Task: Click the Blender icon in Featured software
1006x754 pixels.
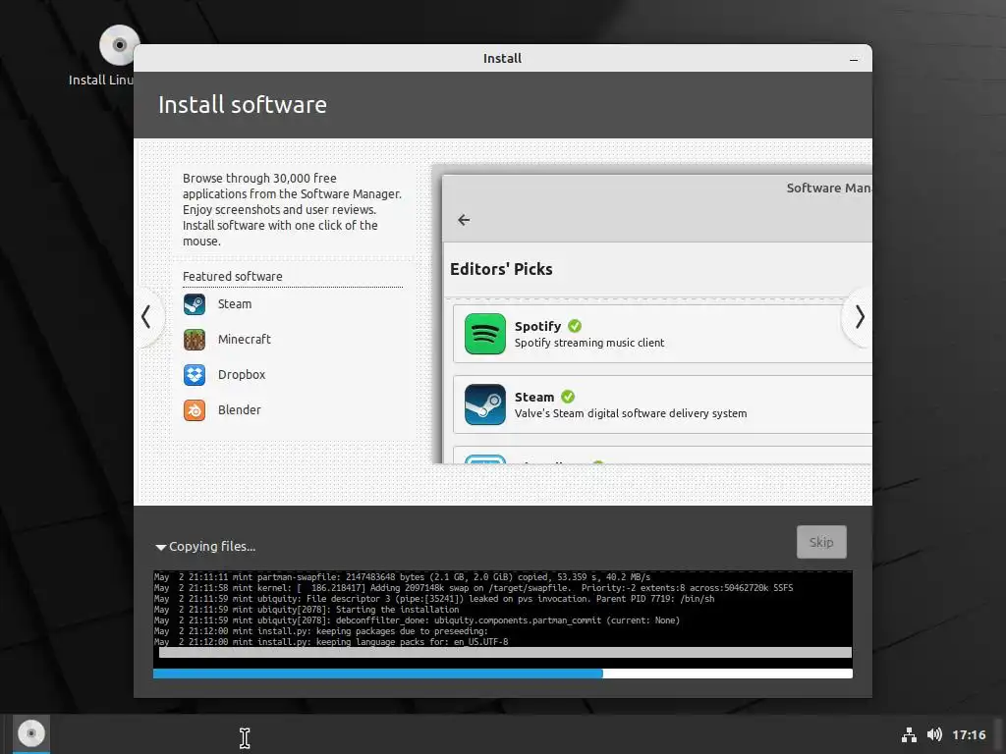Action: coord(195,410)
